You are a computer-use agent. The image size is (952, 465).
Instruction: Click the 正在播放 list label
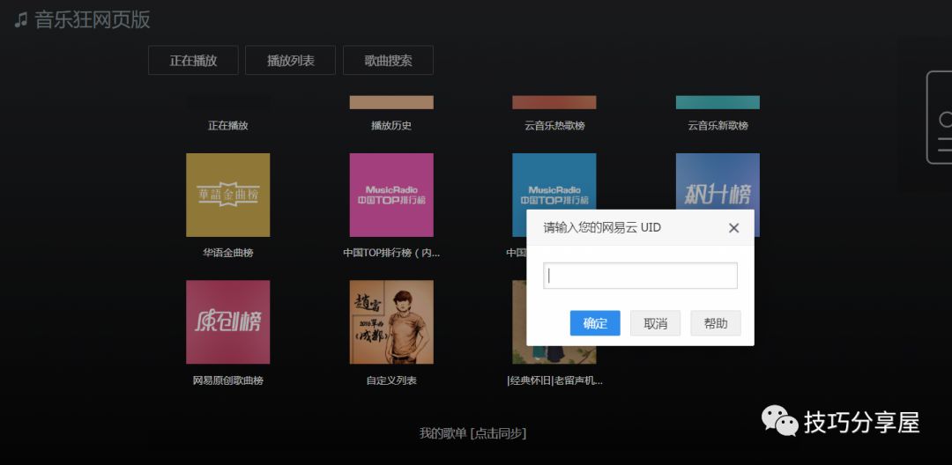point(227,125)
